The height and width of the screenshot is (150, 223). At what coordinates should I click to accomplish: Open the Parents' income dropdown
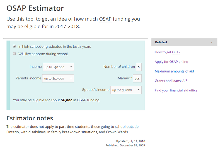click(x=58, y=78)
